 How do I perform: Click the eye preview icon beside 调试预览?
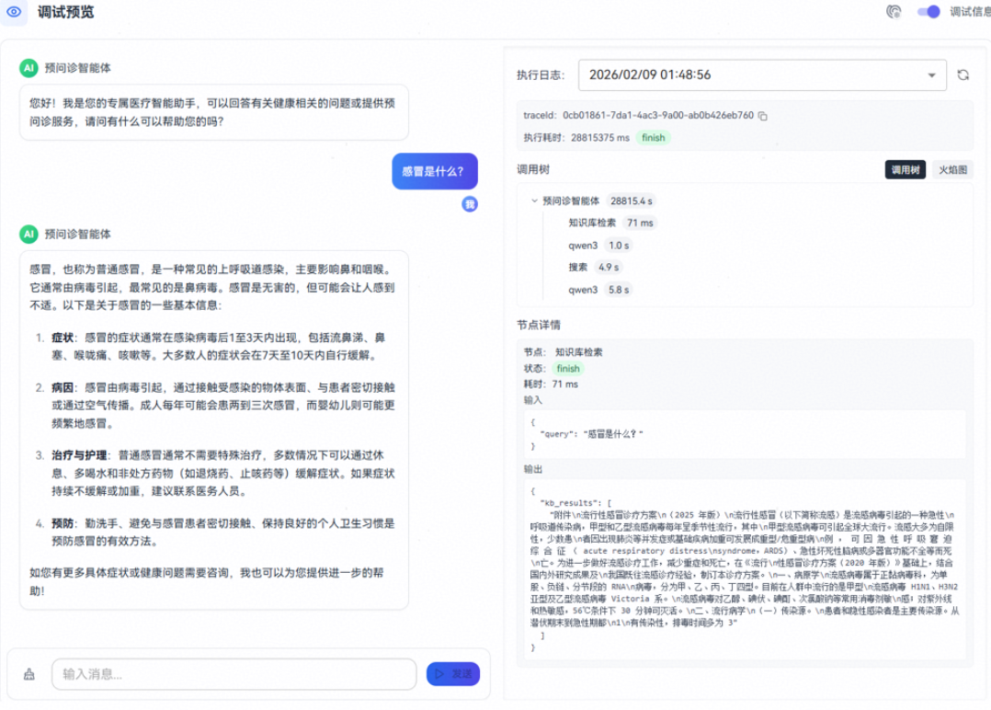14,12
